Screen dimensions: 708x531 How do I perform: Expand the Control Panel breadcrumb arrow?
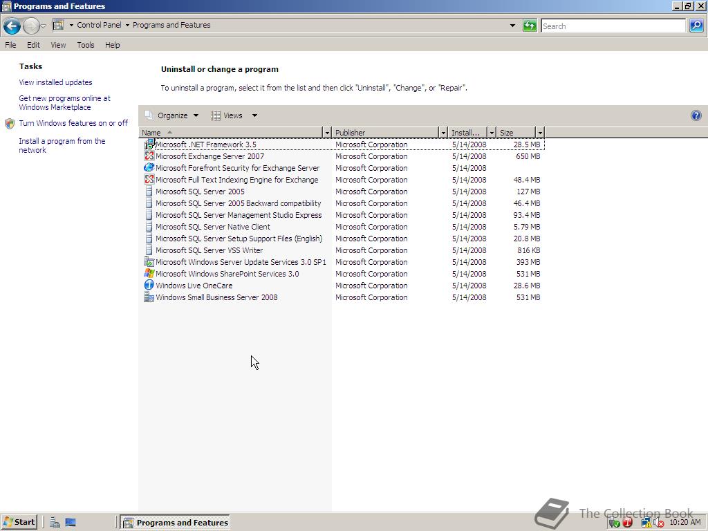coord(127,26)
